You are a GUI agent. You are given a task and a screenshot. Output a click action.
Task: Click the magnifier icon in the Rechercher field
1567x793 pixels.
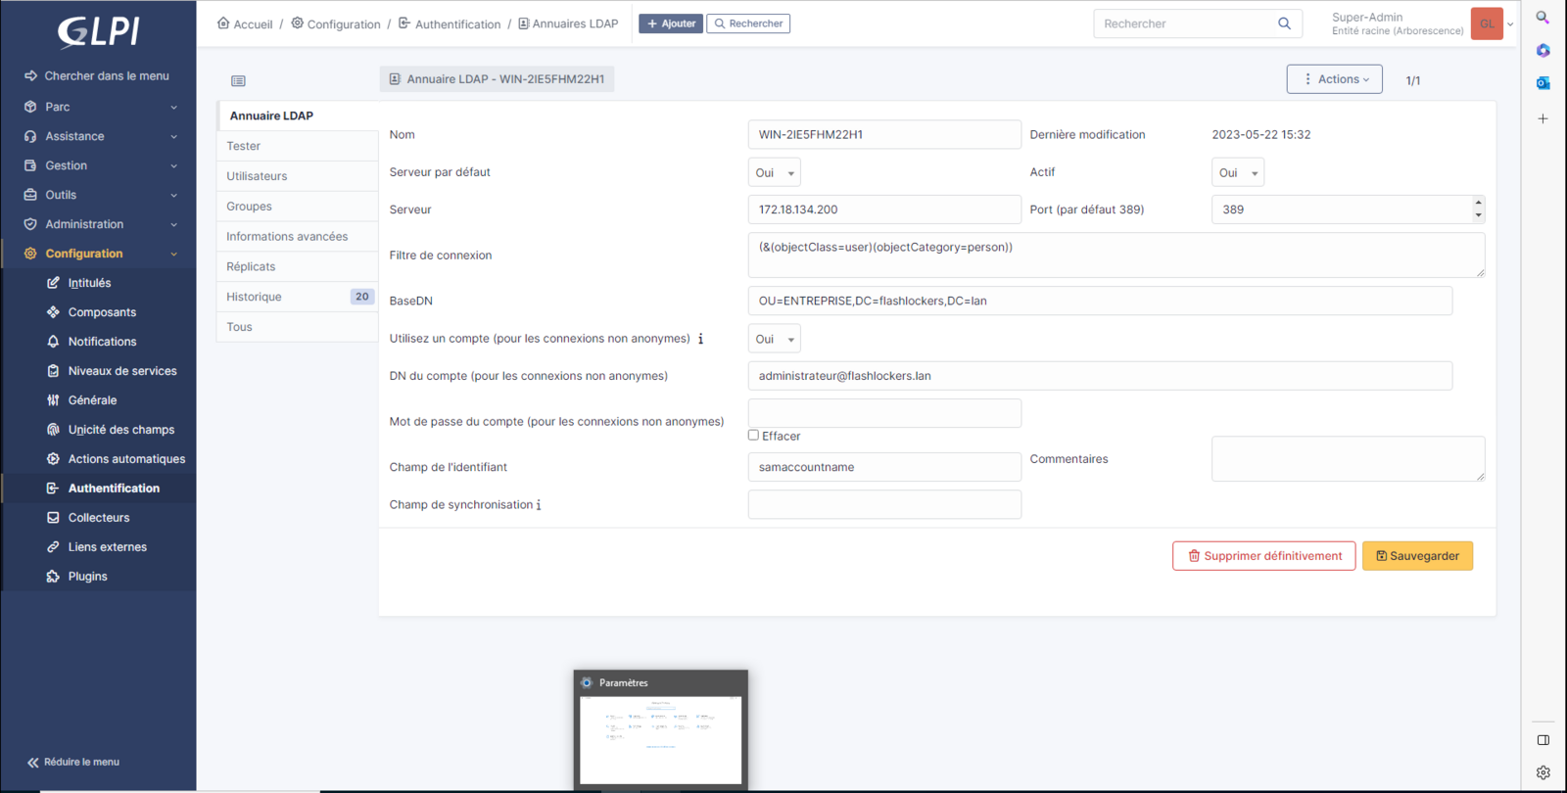[1284, 23]
